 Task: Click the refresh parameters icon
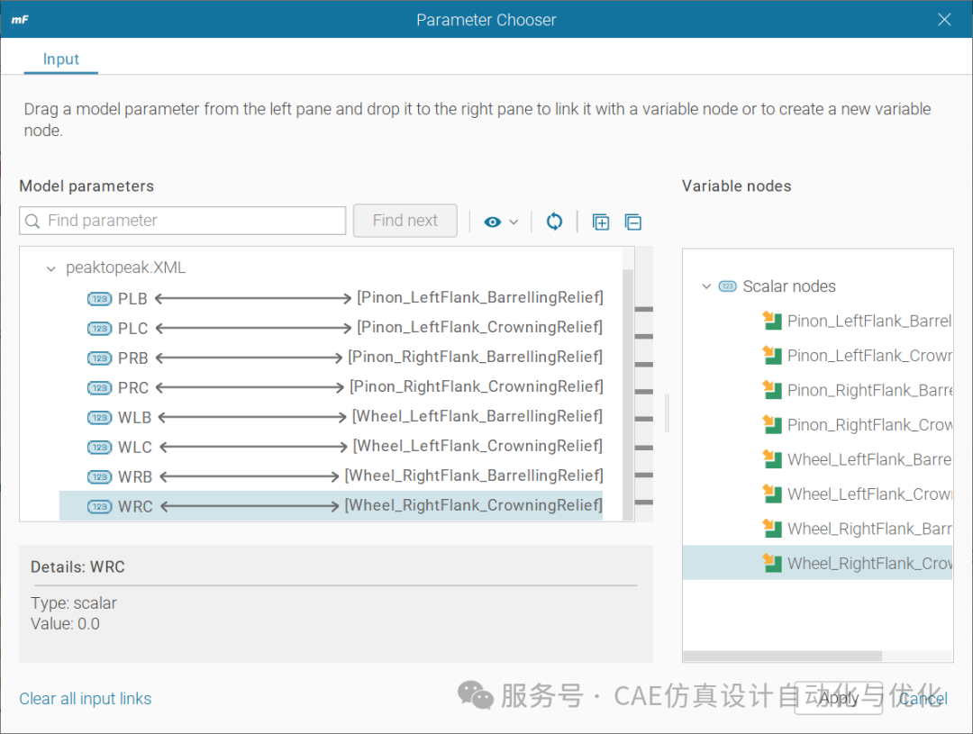click(554, 222)
